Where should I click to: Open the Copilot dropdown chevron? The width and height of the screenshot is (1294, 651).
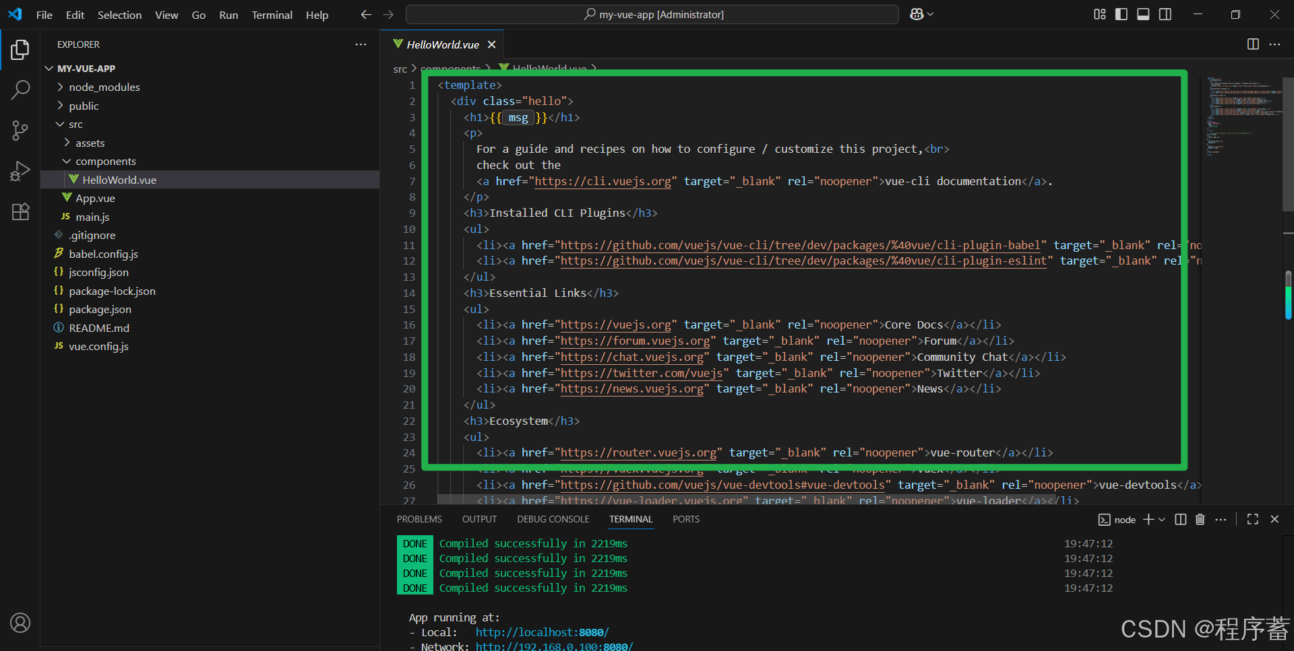tap(931, 14)
